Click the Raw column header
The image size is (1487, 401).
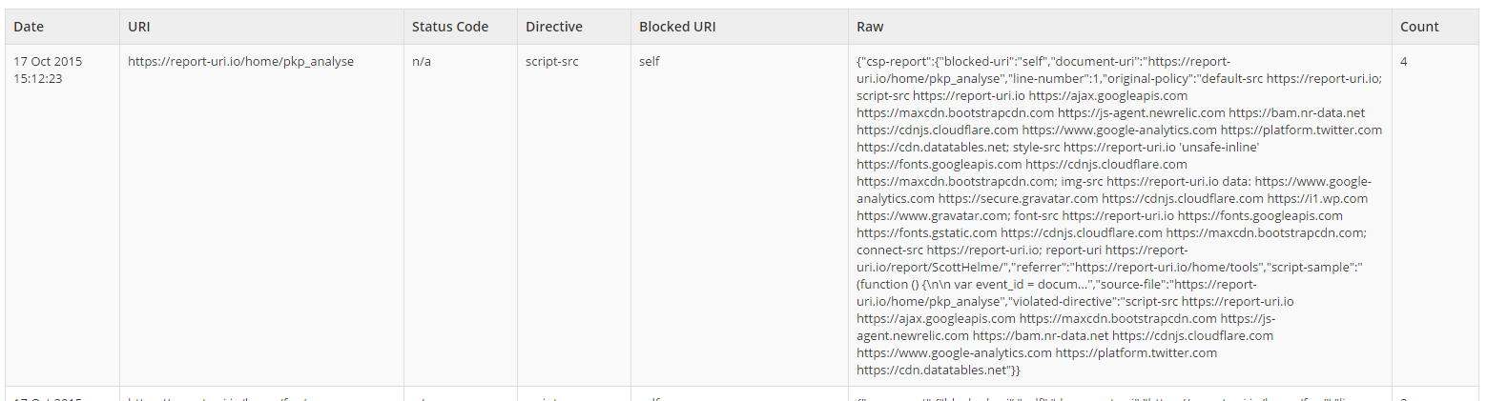click(870, 27)
